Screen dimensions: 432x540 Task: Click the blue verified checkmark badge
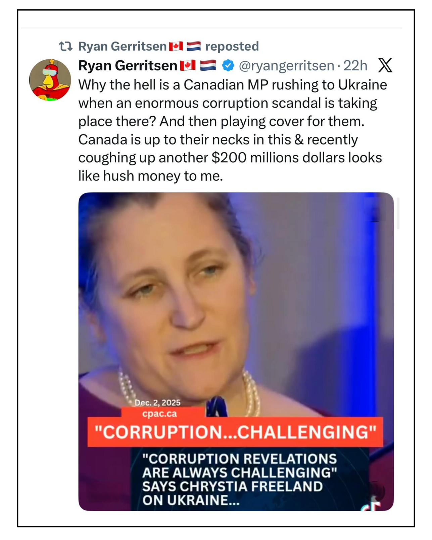coord(228,65)
